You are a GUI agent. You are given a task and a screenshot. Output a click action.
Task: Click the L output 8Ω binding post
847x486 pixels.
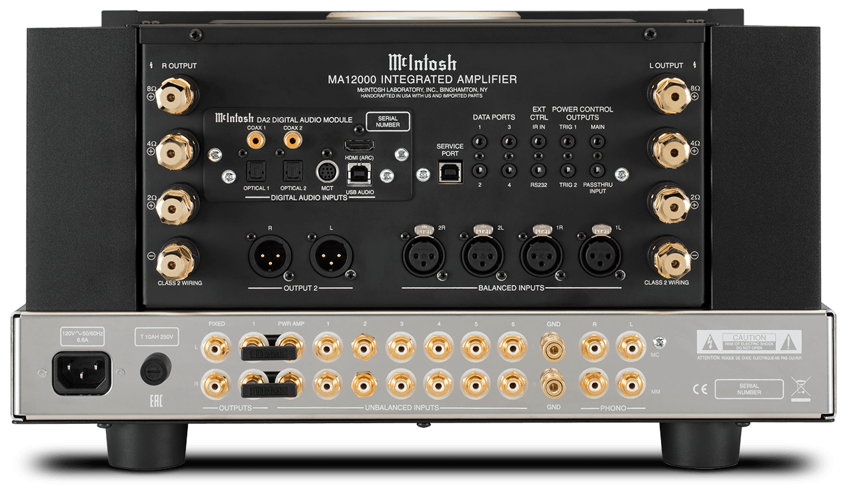(670, 95)
